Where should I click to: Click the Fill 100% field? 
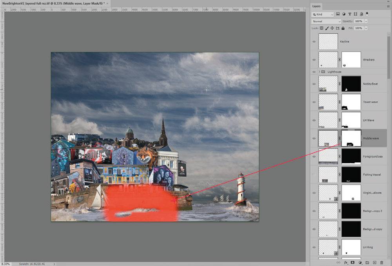click(359, 28)
